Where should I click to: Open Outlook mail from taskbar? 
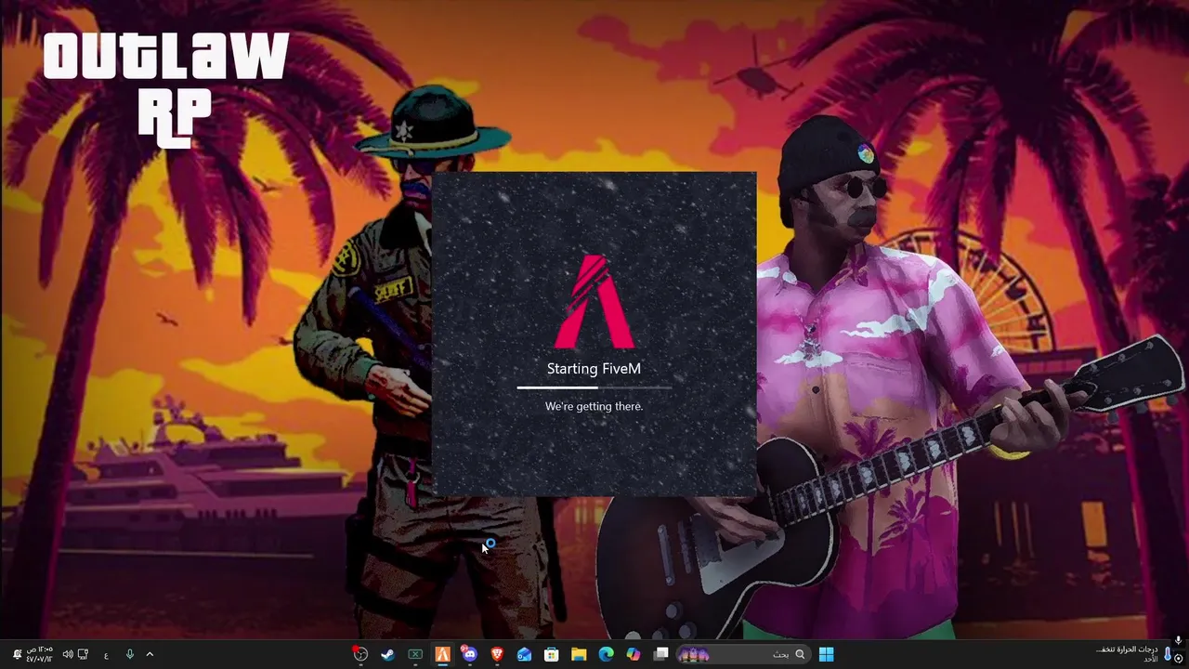click(524, 654)
